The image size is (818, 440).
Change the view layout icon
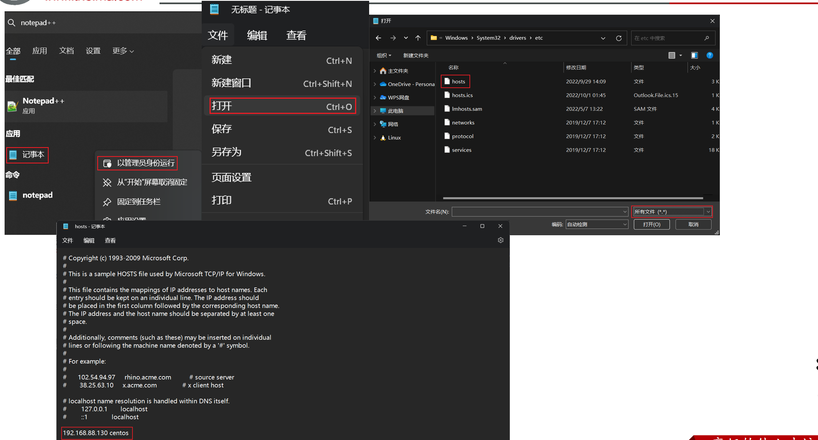(x=675, y=55)
